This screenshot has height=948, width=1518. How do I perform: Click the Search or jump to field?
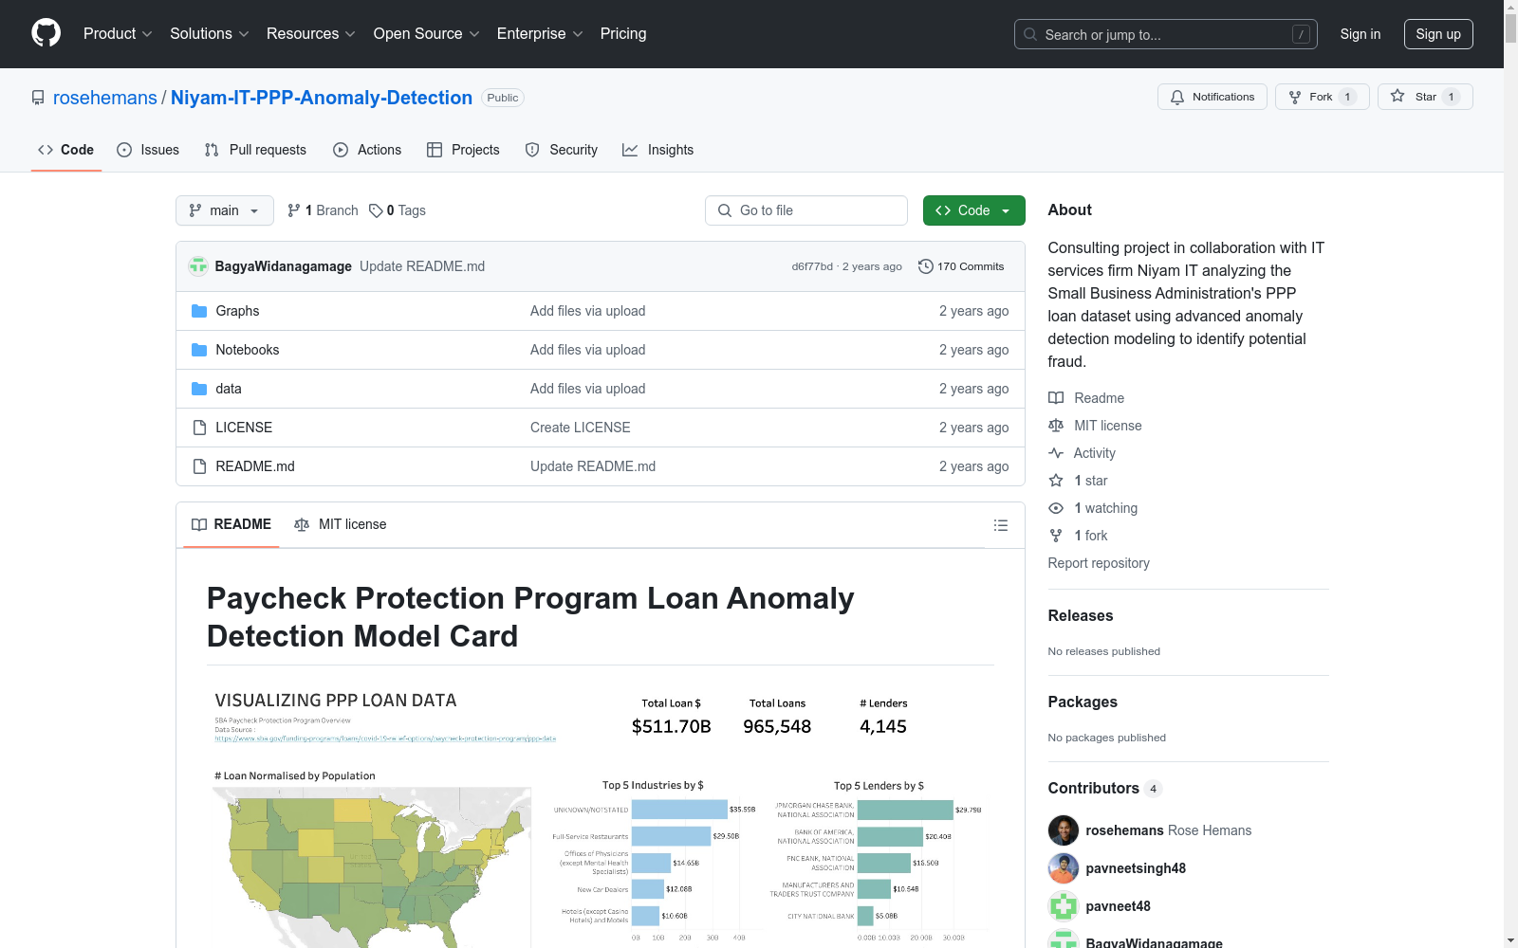(1166, 34)
